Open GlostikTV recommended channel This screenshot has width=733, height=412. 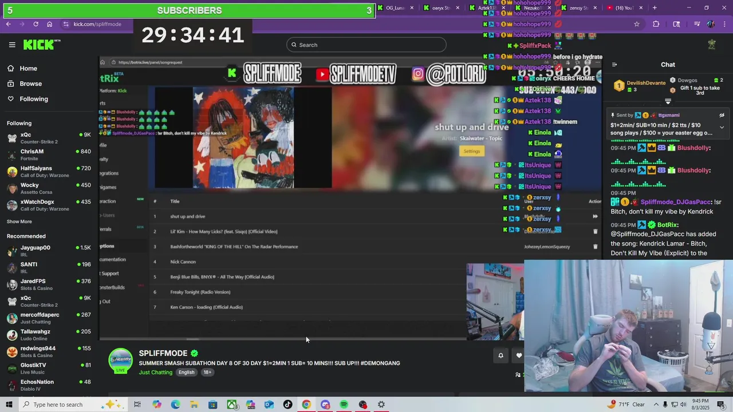(49, 368)
